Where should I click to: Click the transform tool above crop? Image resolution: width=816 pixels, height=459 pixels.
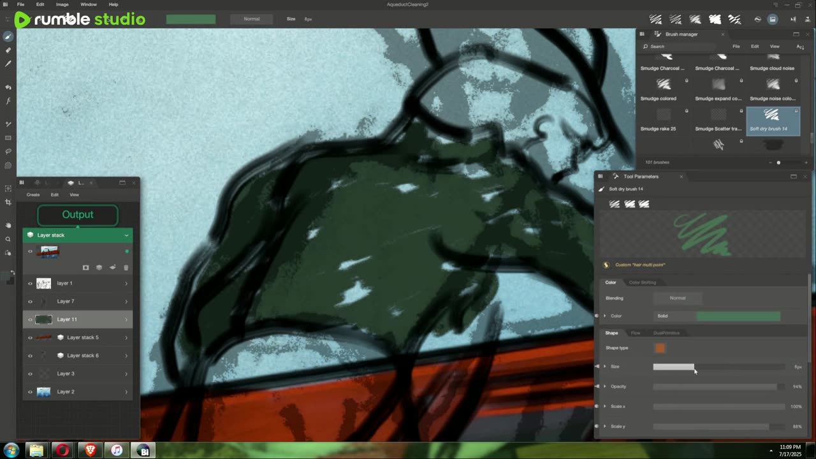[x=8, y=188]
